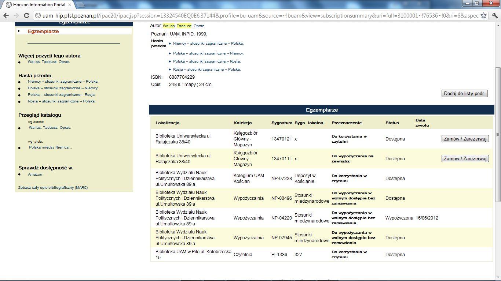
Task: Click the Sygnatura column header
Action: click(282, 123)
